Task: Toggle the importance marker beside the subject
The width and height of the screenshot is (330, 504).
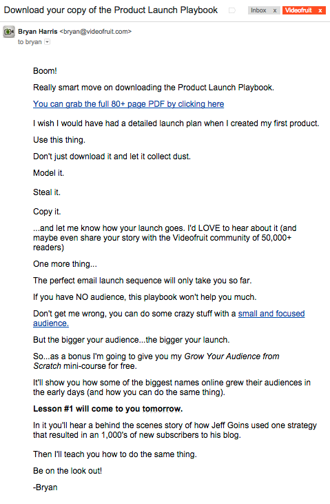Action: point(232,10)
